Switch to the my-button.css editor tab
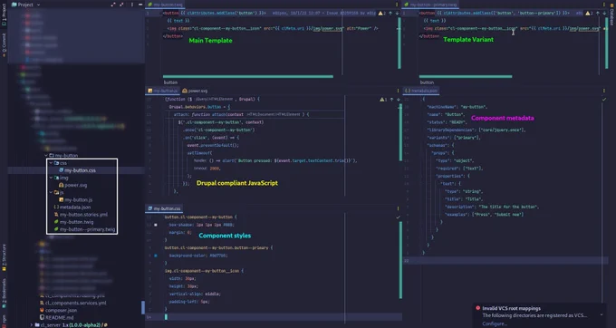This screenshot has width=616, height=328. pos(164,208)
